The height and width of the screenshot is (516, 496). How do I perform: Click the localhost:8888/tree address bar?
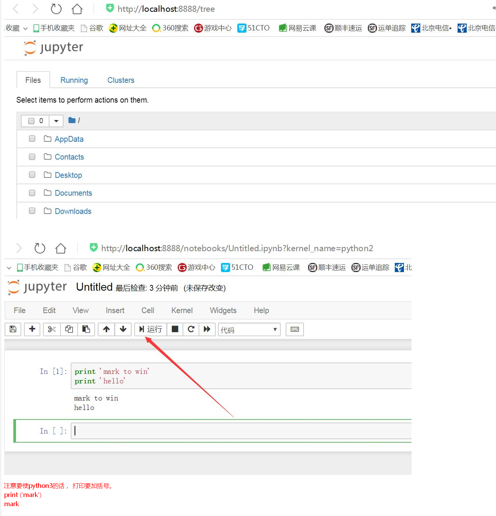coord(166,9)
